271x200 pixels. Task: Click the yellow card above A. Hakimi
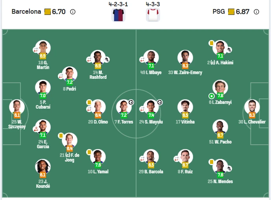pyautogui.click(x=211, y=43)
